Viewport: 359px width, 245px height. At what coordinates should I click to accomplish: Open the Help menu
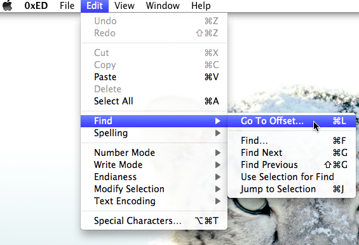point(201,6)
